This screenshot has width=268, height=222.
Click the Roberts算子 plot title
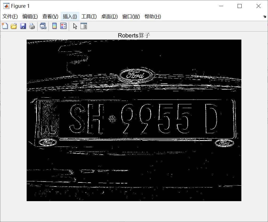tap(134, 35)
